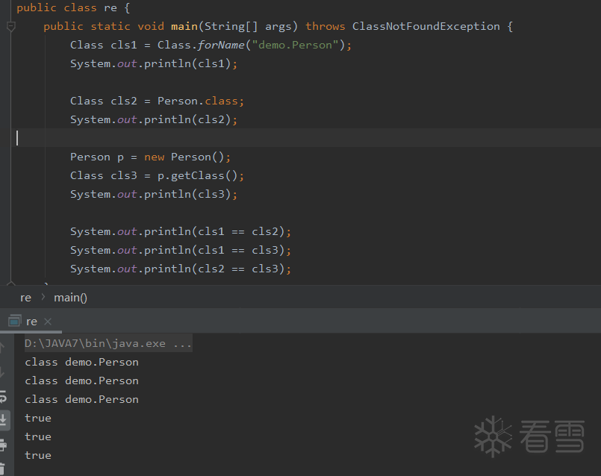
Task: Click the run tab window icon
Action: coord(14,322)
